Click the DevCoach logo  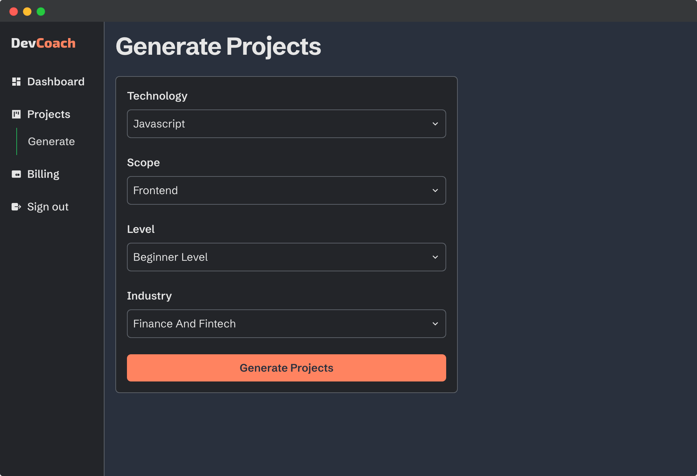[44, 43]
